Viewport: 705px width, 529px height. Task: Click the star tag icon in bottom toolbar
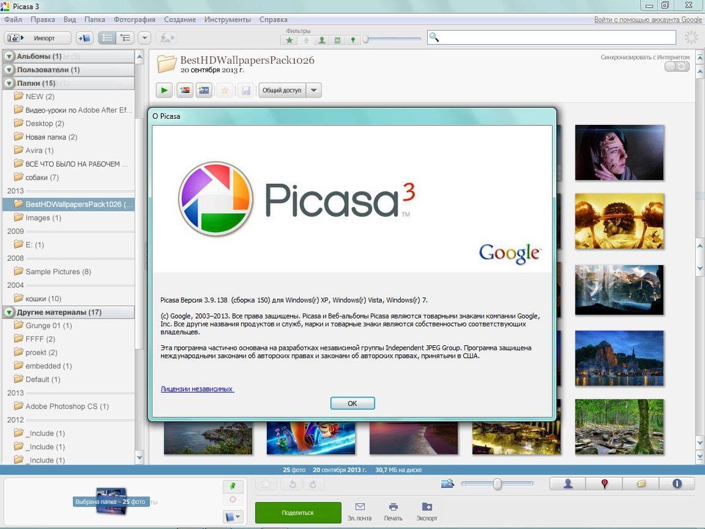pos(266,484)
